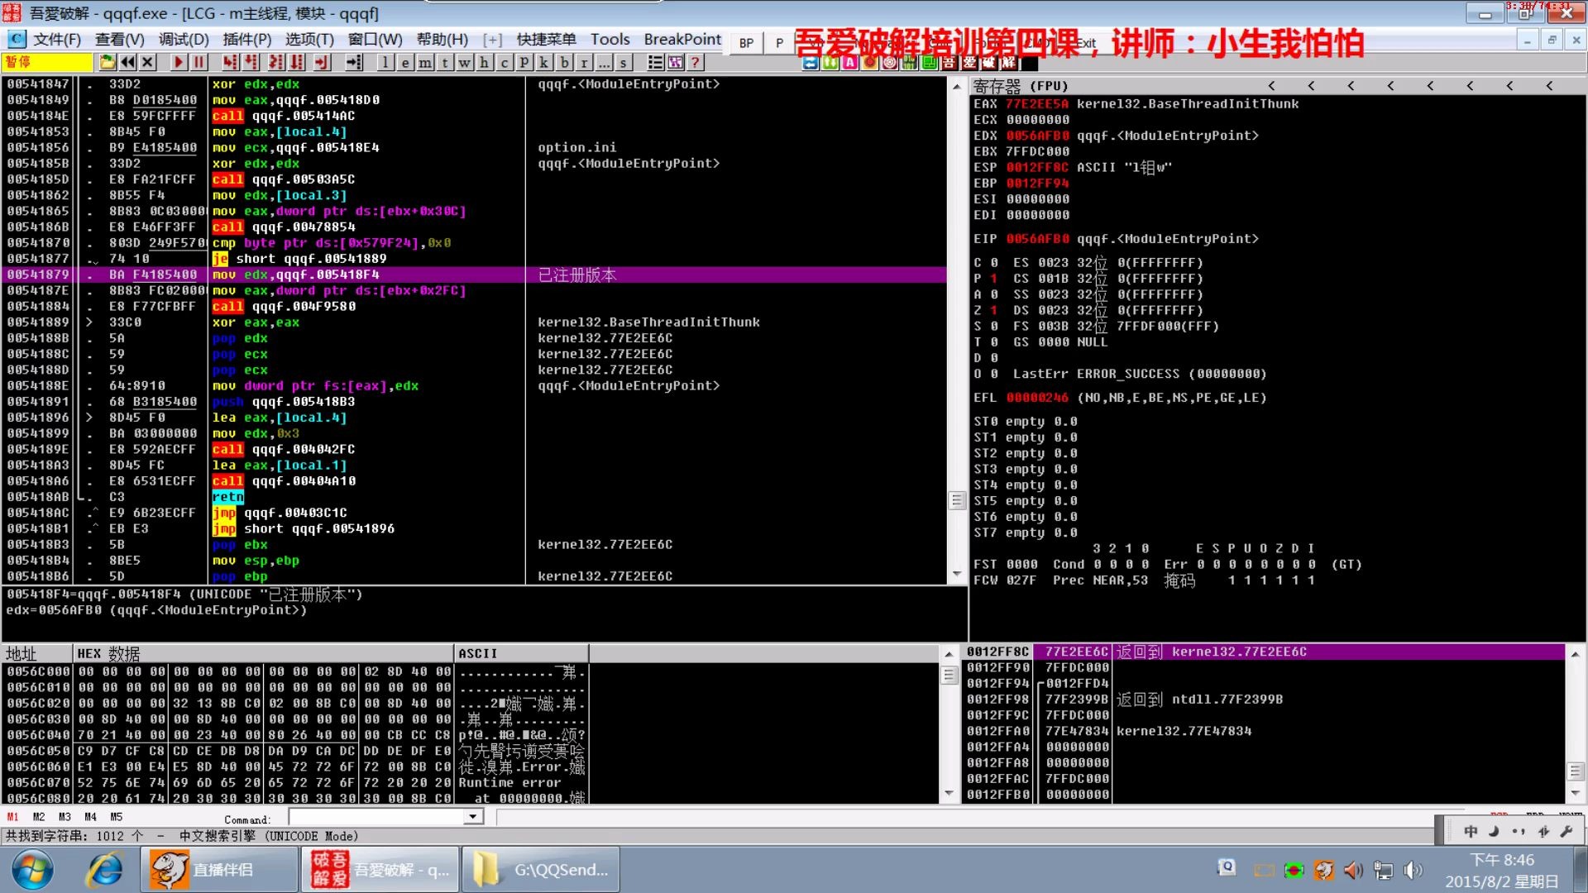
Task: Show Source with the s button
Action: [x=624, y=62]
